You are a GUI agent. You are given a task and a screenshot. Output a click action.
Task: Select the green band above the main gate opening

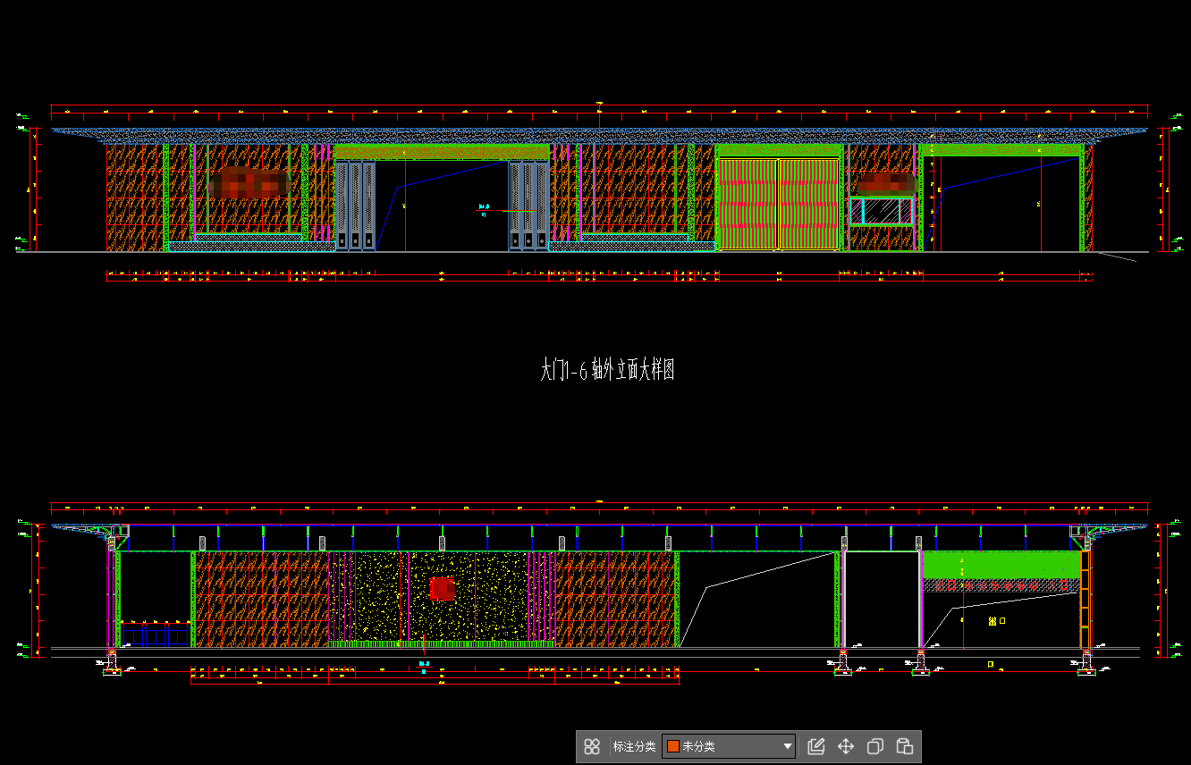click(441, 153)
